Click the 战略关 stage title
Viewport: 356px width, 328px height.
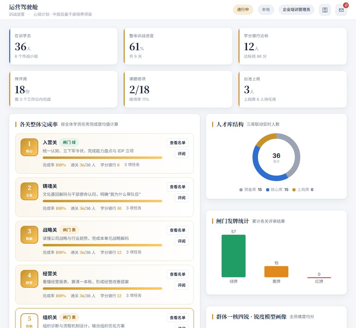coord(50,230)
